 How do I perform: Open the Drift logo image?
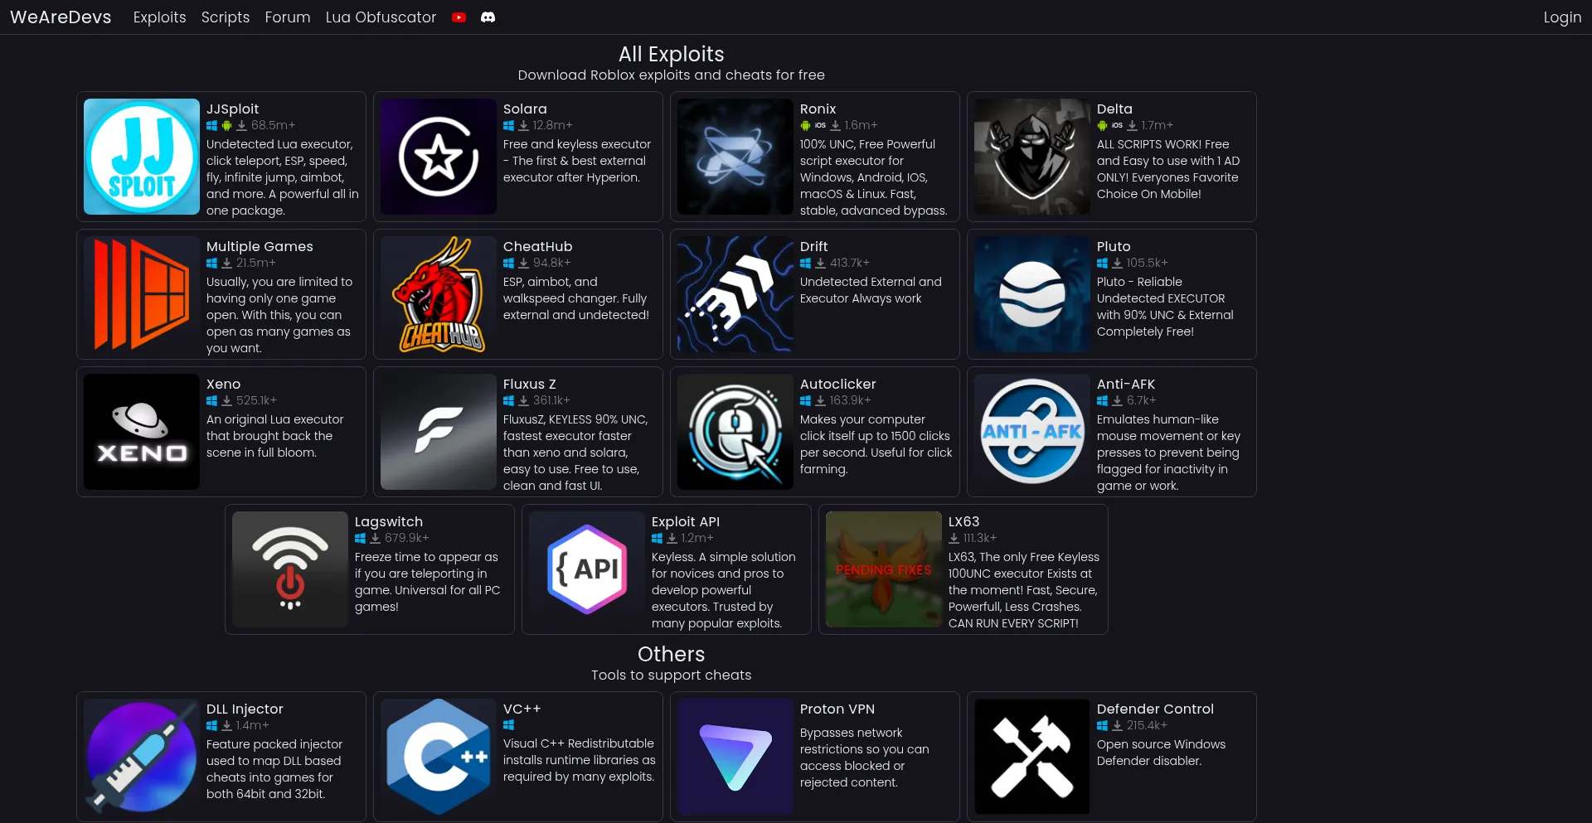click(x=735, y=294)
